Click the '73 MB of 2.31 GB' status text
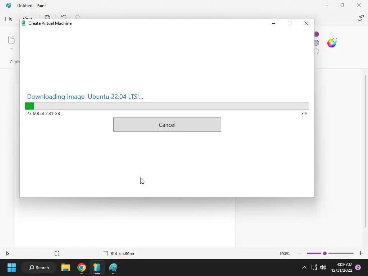This screenshot has height=276, width=368. pyautogui.click(x=43, y=113)
